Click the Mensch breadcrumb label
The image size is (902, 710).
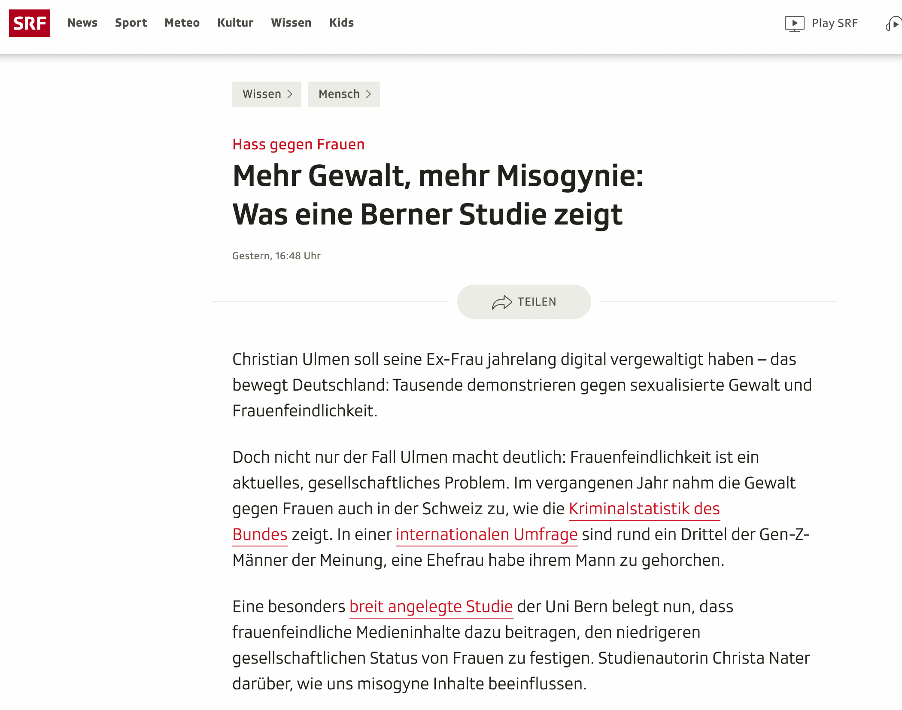pos(339,94)
